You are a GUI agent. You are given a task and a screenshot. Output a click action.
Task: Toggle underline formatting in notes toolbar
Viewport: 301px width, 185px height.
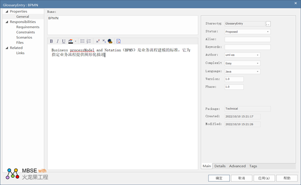click(x=64, y=41)
